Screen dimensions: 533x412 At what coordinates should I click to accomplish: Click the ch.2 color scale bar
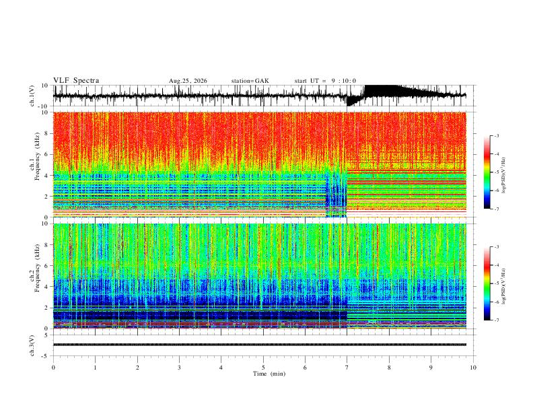(x=487, y=283)
